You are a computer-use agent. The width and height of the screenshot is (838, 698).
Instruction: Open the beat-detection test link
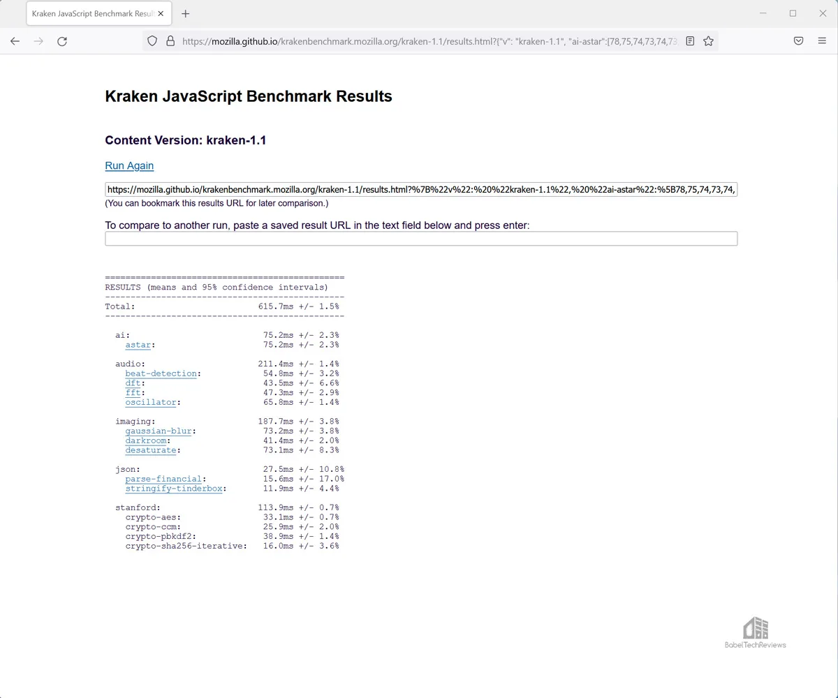point(161,373)
